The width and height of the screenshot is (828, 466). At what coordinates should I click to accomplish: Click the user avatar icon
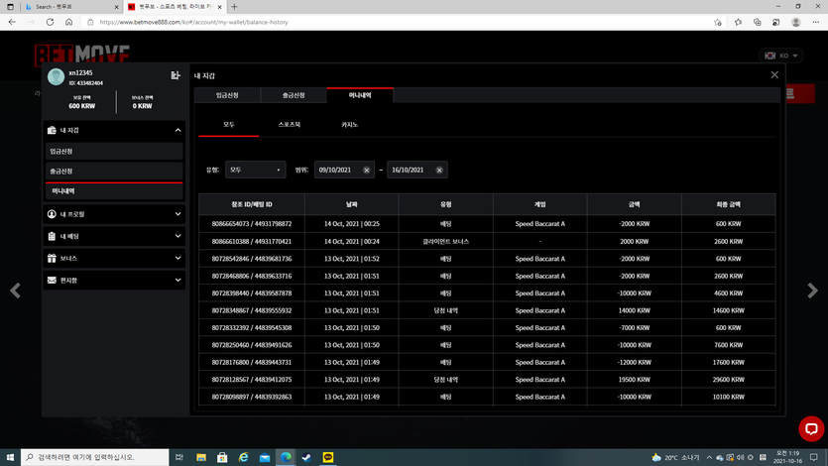(56, 77)
